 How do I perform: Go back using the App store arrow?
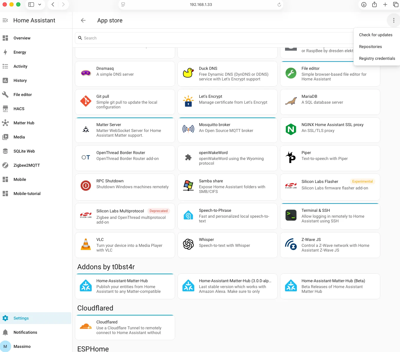point(83,20)
